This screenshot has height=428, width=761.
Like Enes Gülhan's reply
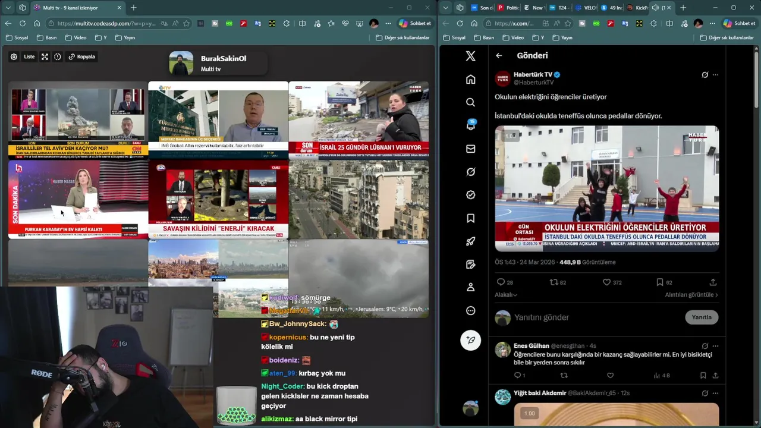click(x=610, y=376)
